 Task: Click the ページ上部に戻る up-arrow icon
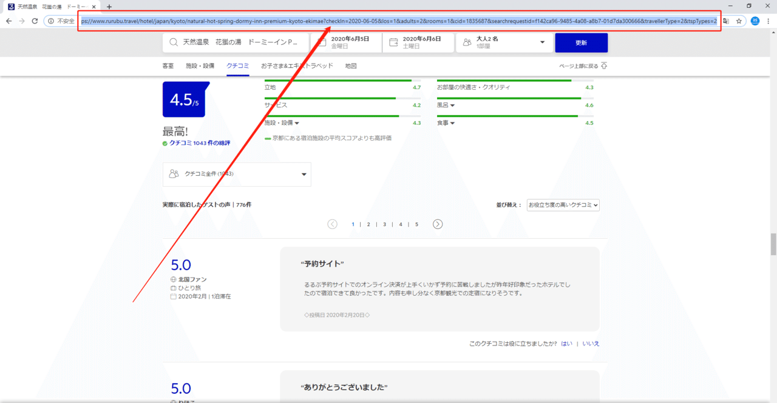coord(603,65)
